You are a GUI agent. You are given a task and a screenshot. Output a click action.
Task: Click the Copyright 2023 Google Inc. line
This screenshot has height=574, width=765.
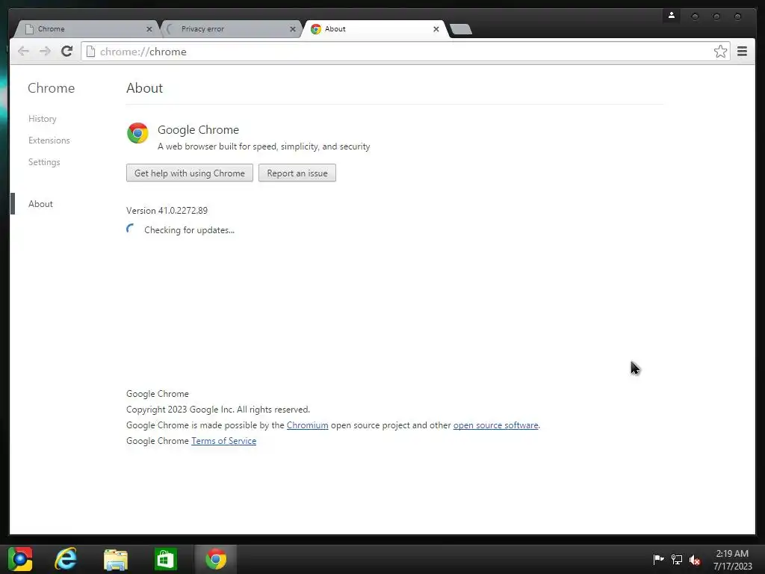coord(218,409)
